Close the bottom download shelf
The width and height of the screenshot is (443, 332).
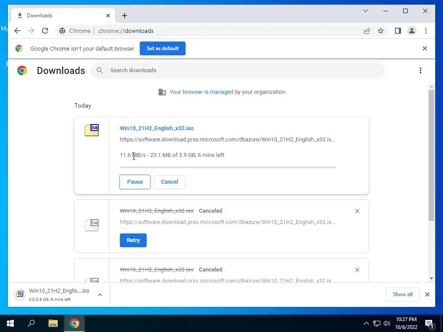(x=427, y=294)
